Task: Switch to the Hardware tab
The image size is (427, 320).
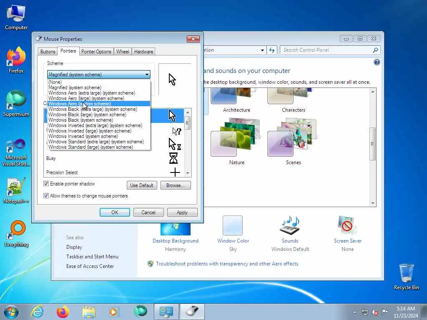Action: (x=143, y=51)
